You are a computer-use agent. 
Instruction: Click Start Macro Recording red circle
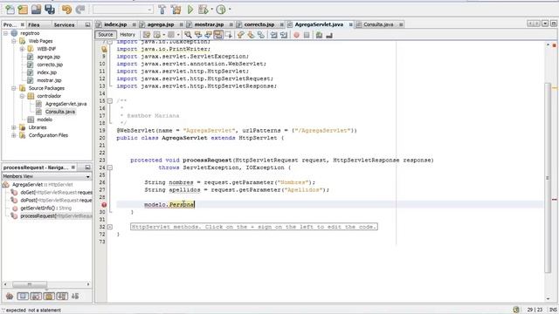click(x=297, y=35)
